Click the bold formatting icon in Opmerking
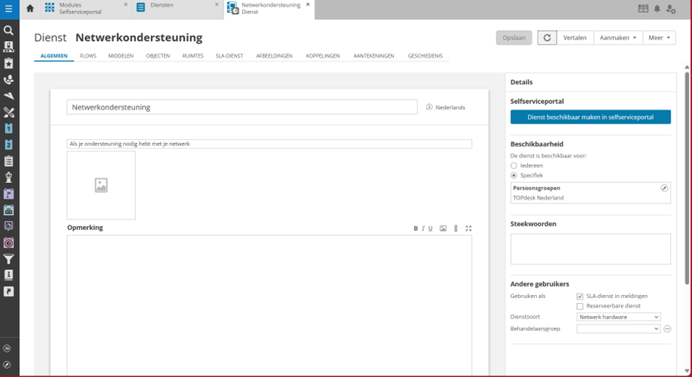This screenshot has width=692, height=377. (x=415, y=228)
